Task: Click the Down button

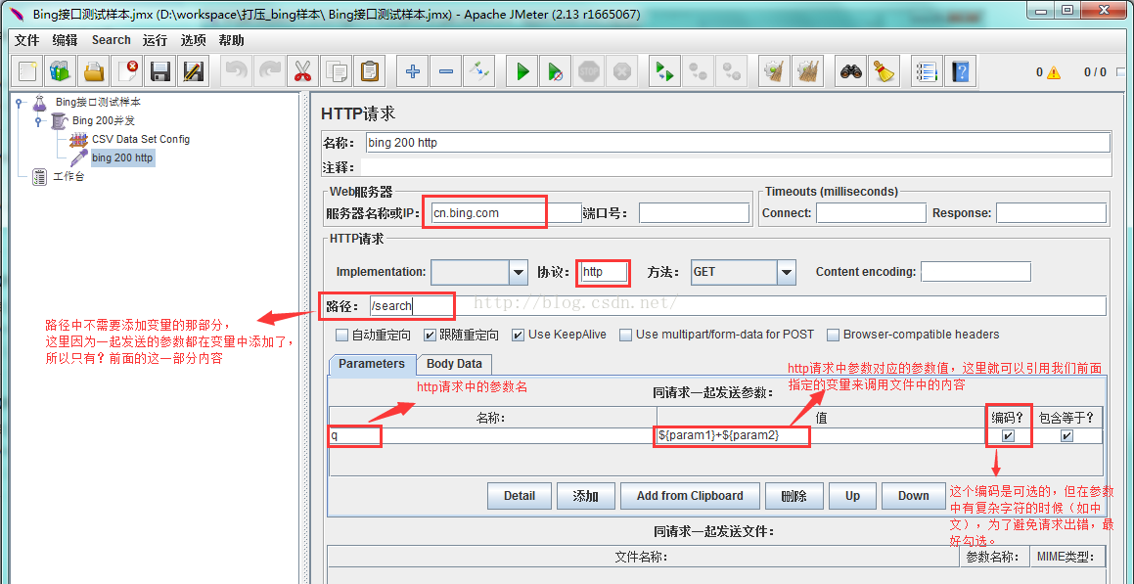Action: [914, 496]
